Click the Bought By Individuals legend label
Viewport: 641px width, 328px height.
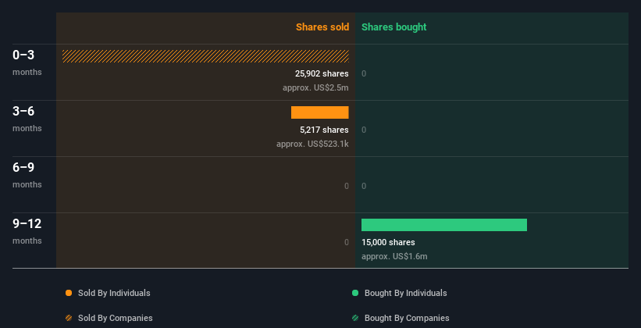tap(405, 293)
